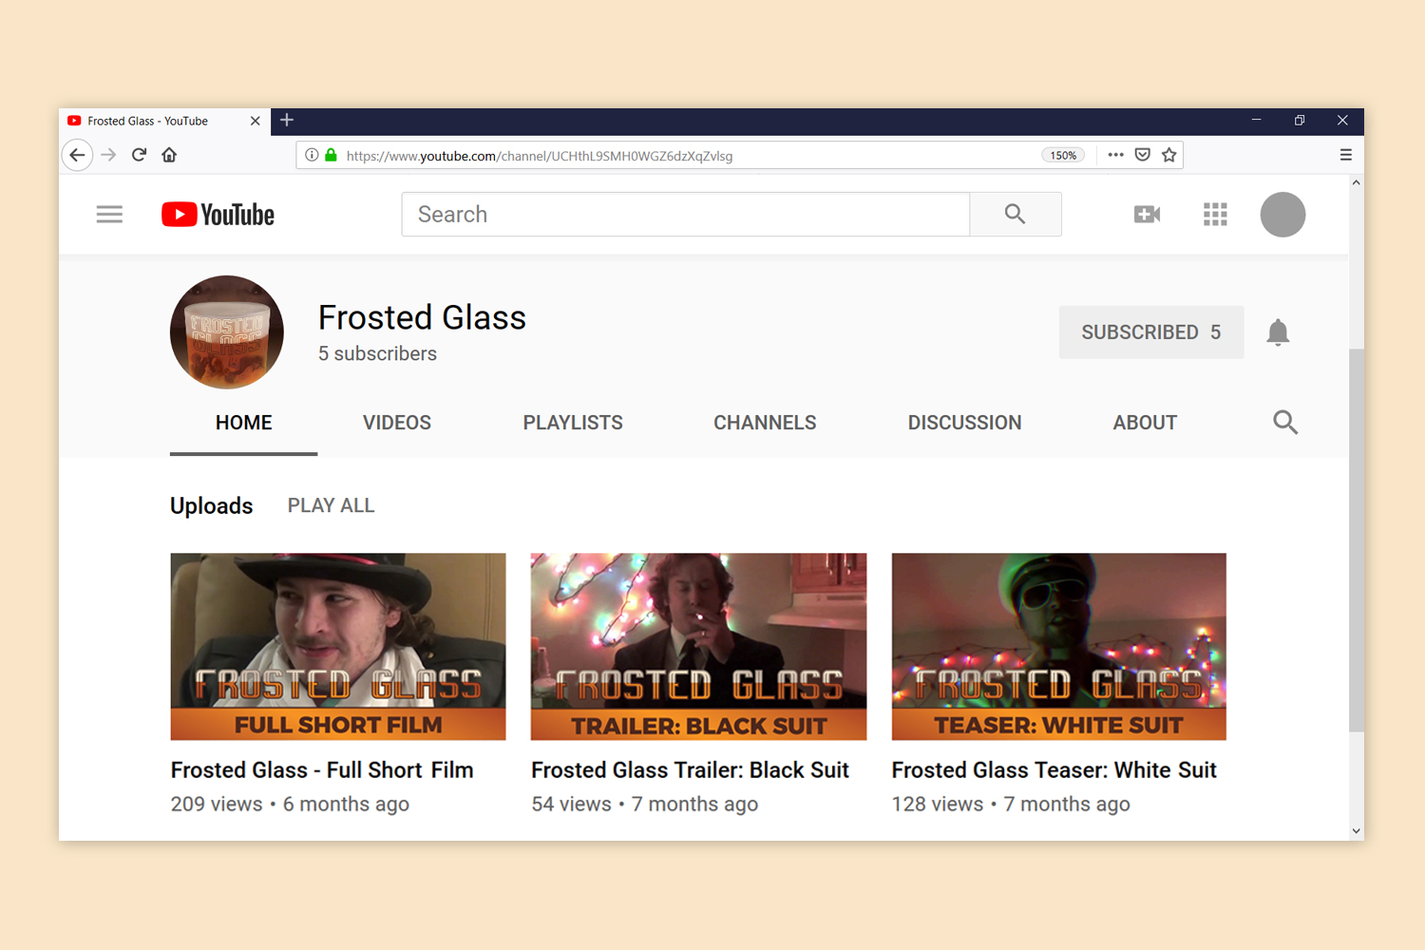Open the Firefox hamburger menu
The width and height of the screenshot is (1425, 950).
(x=1345, y=155)
